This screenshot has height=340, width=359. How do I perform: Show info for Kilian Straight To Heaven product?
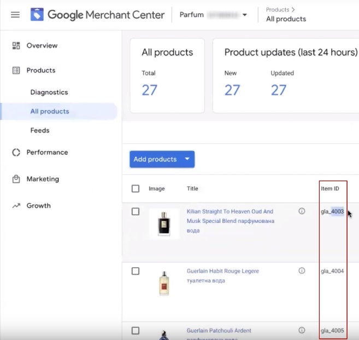click(302, 211)
